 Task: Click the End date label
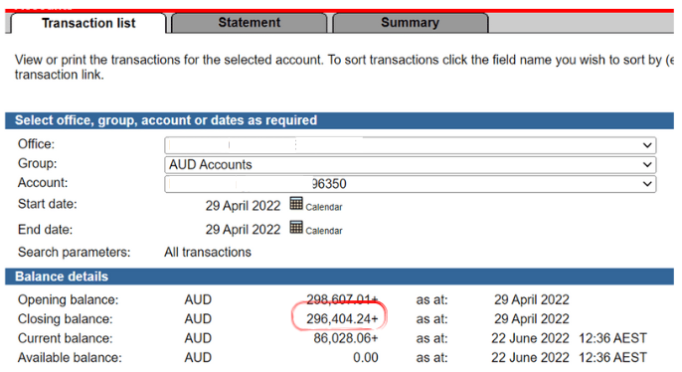coord(46,230)
